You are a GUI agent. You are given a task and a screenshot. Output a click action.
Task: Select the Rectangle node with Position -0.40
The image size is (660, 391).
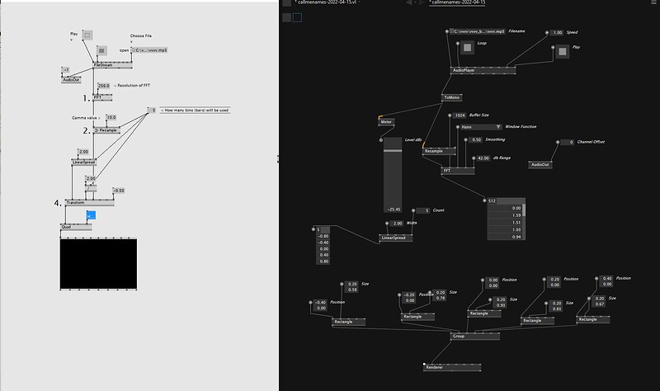[348, 322]
